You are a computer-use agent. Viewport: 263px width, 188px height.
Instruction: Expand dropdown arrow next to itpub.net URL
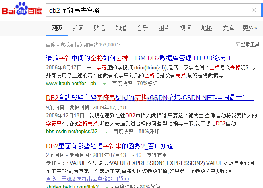pyautogui.click(x=104, y=84)
